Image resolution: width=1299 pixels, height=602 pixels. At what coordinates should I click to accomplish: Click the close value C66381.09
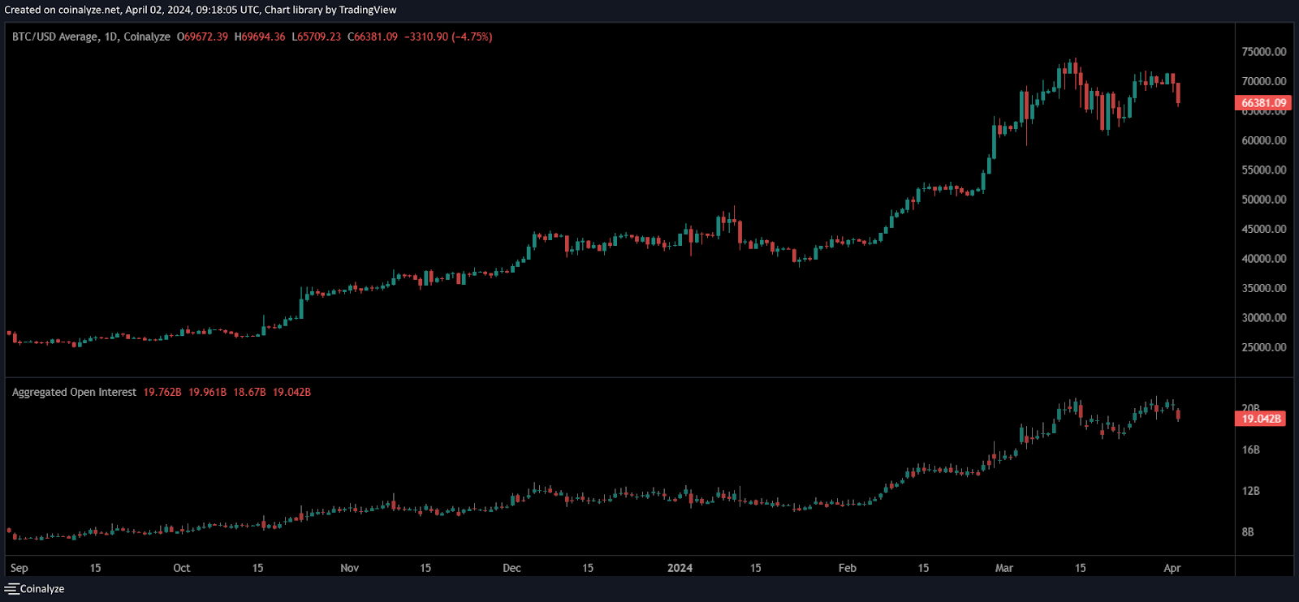click(x=373, y=37)
